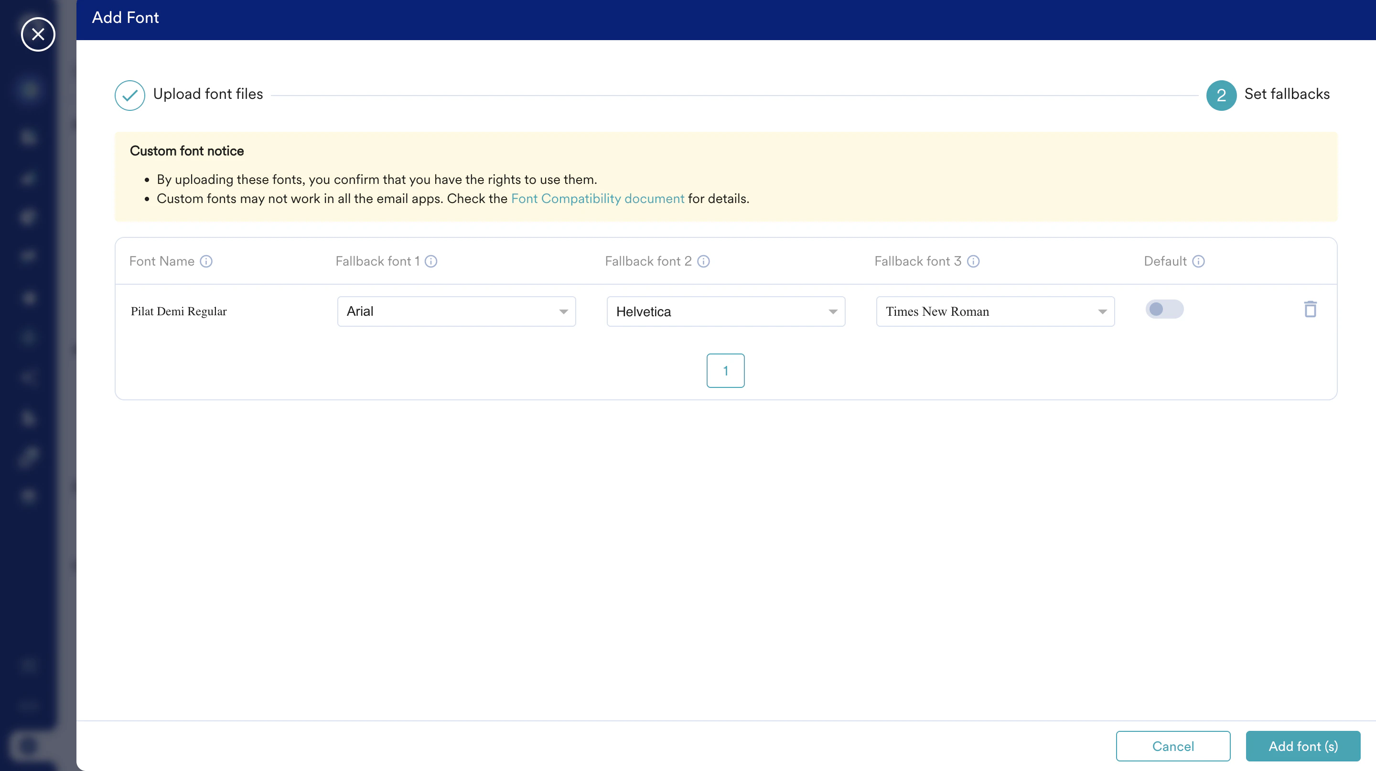Go to Upload font files step

pyautogui.click(x=208, y=94)
